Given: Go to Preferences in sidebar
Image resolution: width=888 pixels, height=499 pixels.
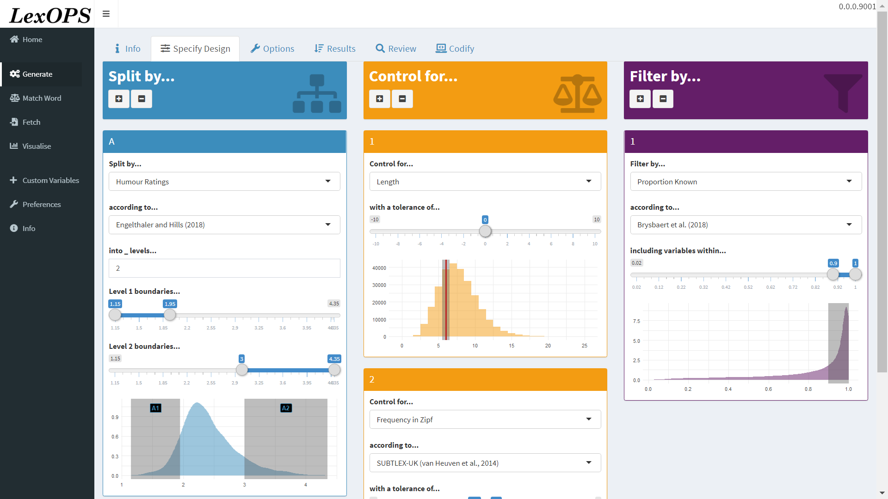Looking at the screenshot, I should tap(41, 204).
